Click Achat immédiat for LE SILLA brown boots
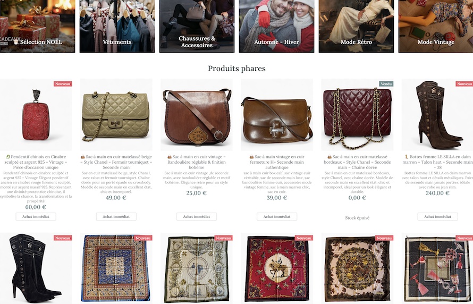Screen dimensions: 473x304 click(x=438, y=216)
